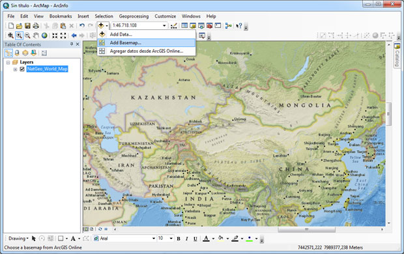Open the Customize menu
The height and width of the screenshot is (254, 404).
click(165, 16)
